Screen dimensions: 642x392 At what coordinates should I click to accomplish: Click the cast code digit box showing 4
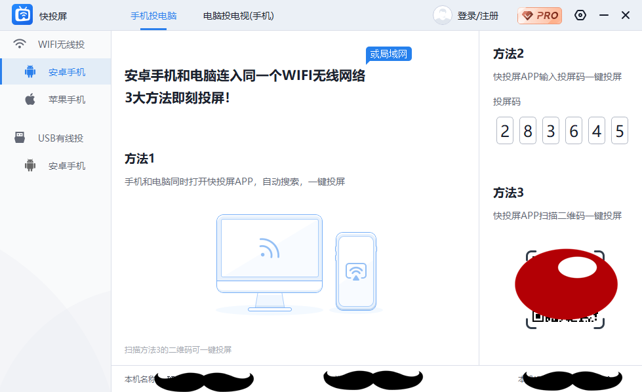coord(597,130)
